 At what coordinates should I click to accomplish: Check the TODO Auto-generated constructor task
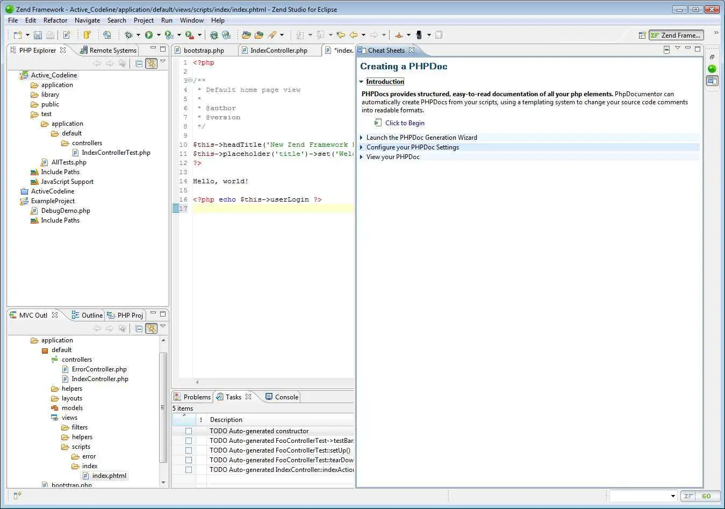click(189, 431)
